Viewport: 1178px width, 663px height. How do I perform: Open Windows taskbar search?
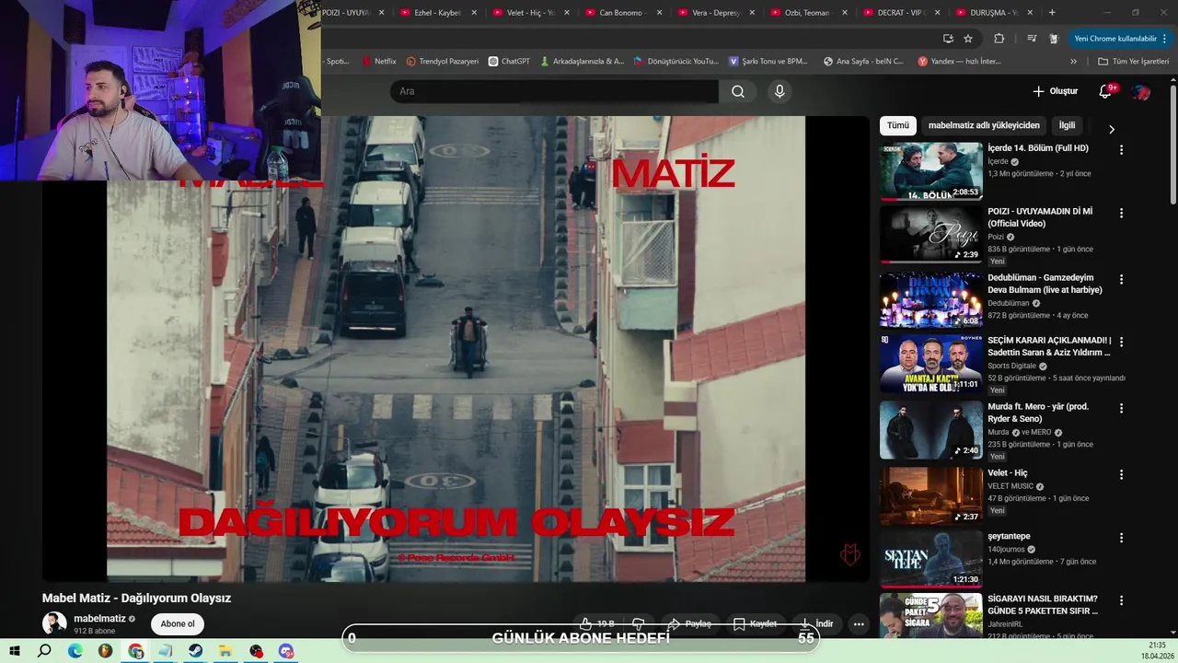44,650
